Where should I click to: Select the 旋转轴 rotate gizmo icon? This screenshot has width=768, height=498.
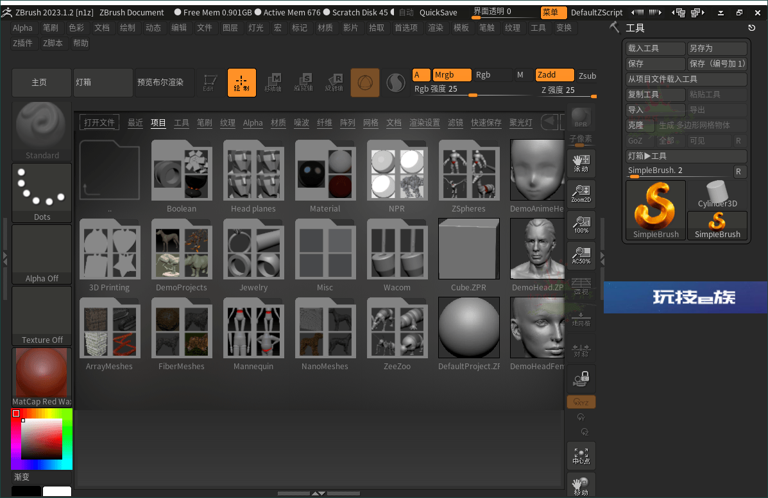[x=334, y=82]
